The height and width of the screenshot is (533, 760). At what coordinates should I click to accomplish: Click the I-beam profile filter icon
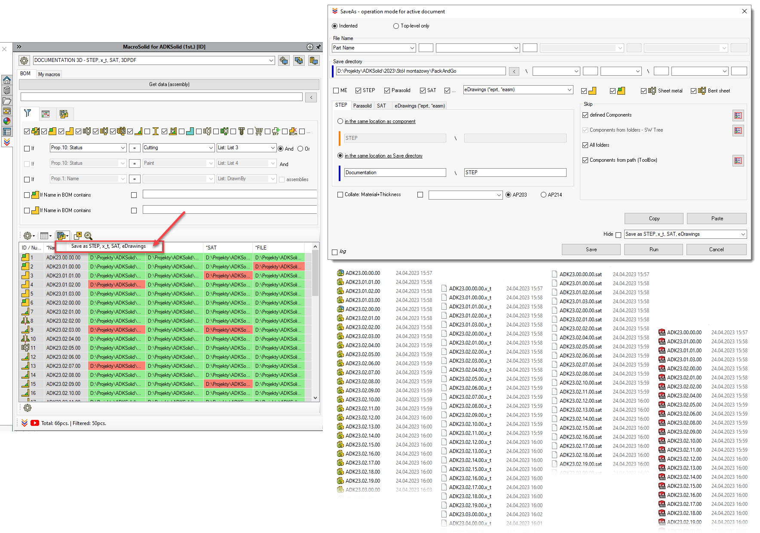coord(156,131)
